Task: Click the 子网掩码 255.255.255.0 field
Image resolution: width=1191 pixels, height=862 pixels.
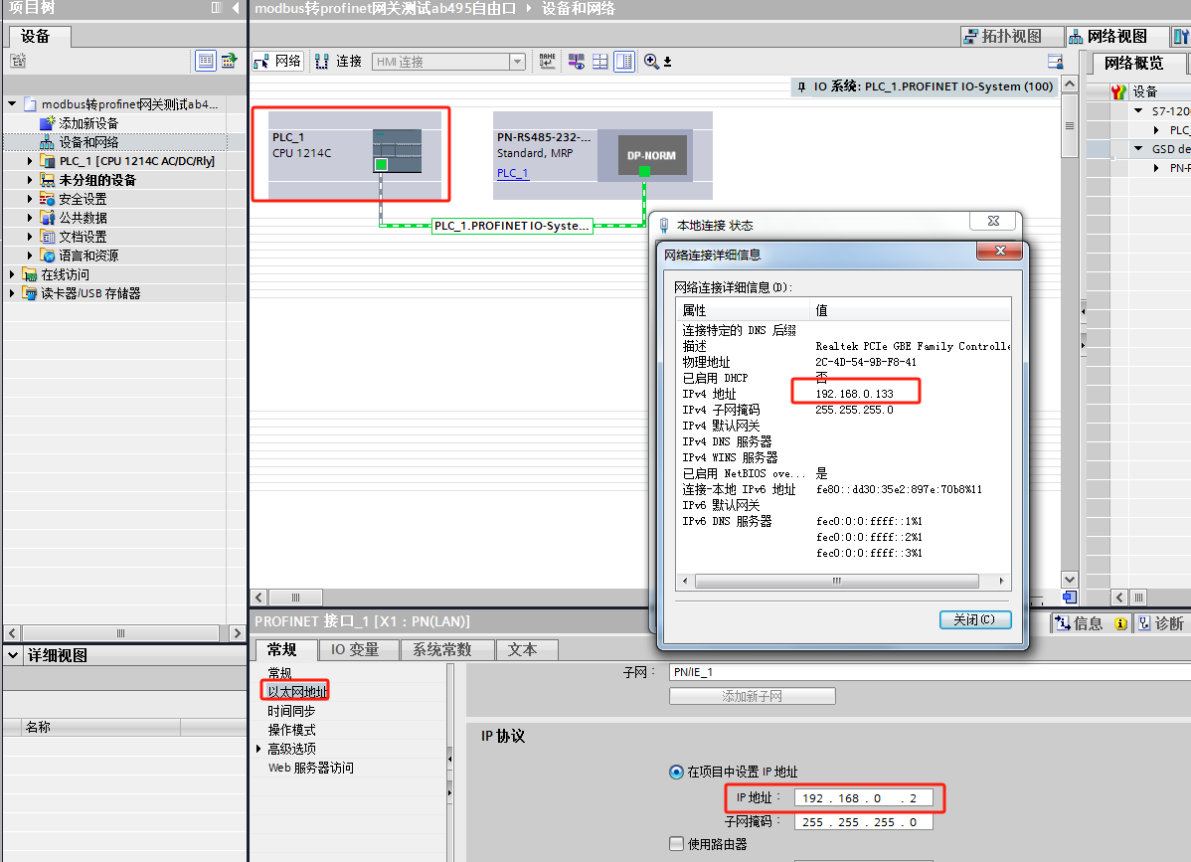Action: (864, 822)
